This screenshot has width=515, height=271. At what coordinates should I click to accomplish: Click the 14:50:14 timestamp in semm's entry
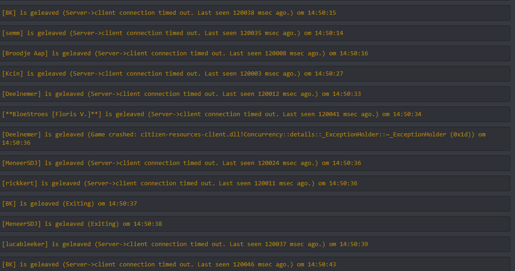[x=329, y=33]
